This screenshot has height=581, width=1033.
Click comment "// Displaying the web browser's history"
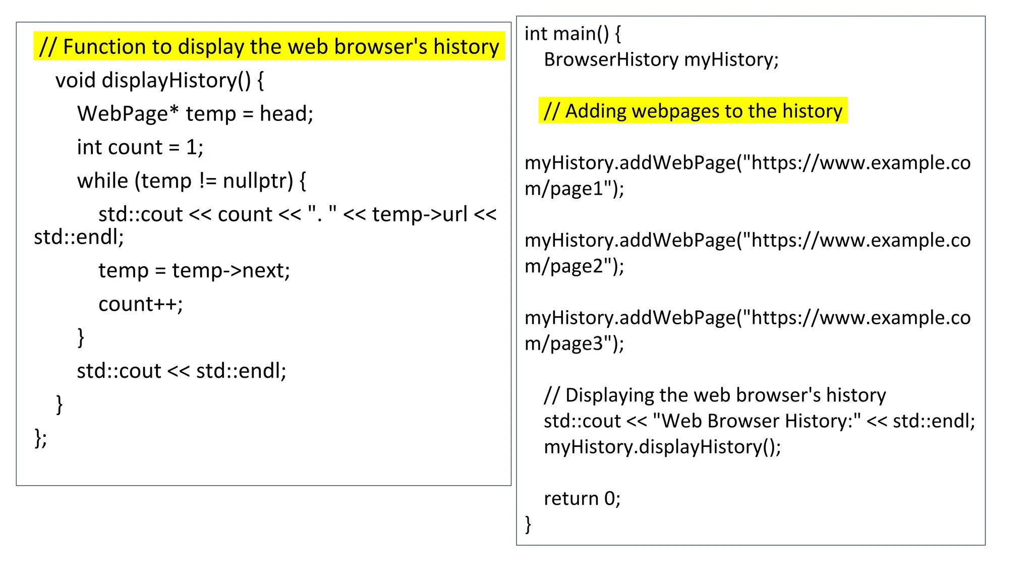(x=715, y=395)
